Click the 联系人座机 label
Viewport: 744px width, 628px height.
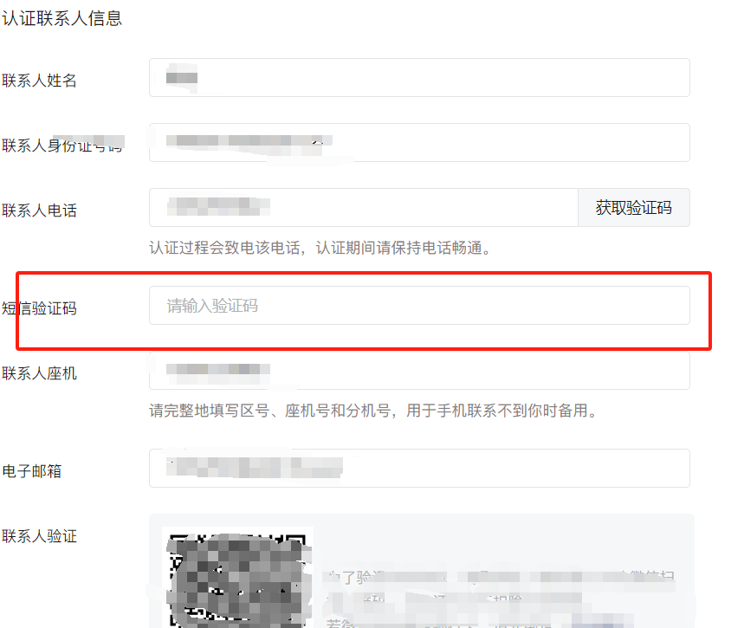pos(39,373)
